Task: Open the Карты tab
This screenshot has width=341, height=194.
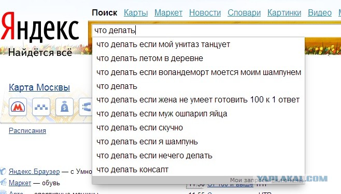Action: click(136, 12)
